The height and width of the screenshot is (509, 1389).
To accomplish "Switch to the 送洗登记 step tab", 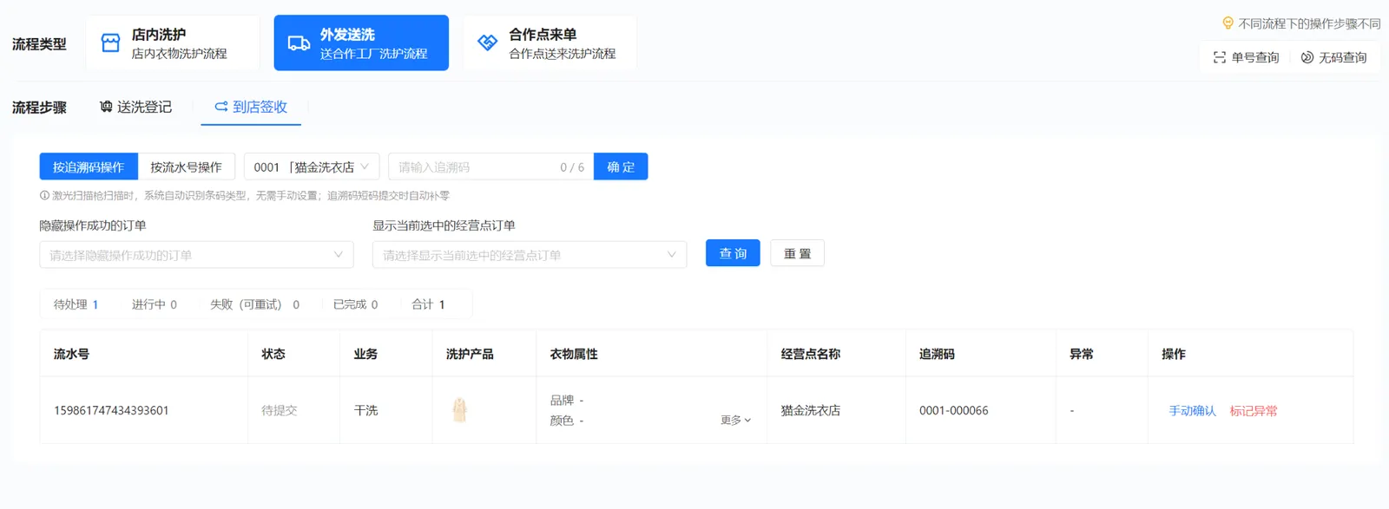I will (x=135, y=107).
